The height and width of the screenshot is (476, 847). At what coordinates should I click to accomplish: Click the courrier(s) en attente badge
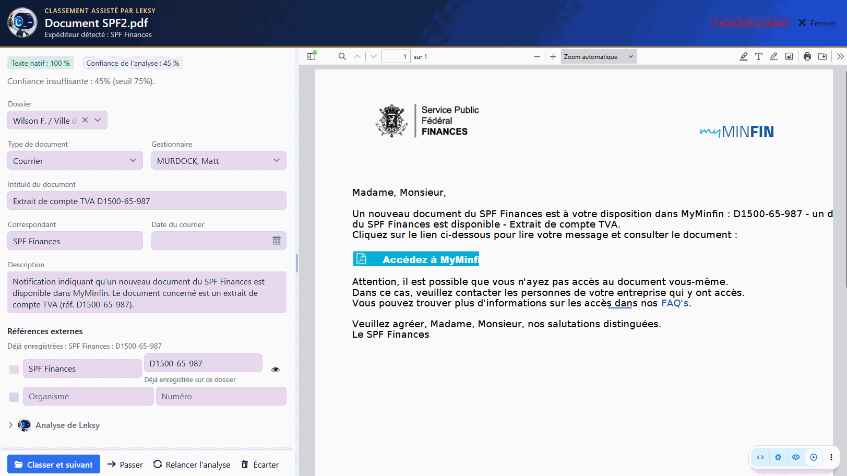[x=750, y=23]
